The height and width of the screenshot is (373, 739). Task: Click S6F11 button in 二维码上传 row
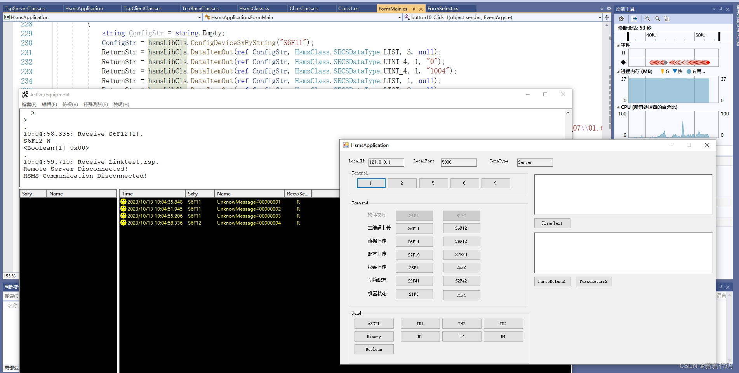click(x=414, y=228)
